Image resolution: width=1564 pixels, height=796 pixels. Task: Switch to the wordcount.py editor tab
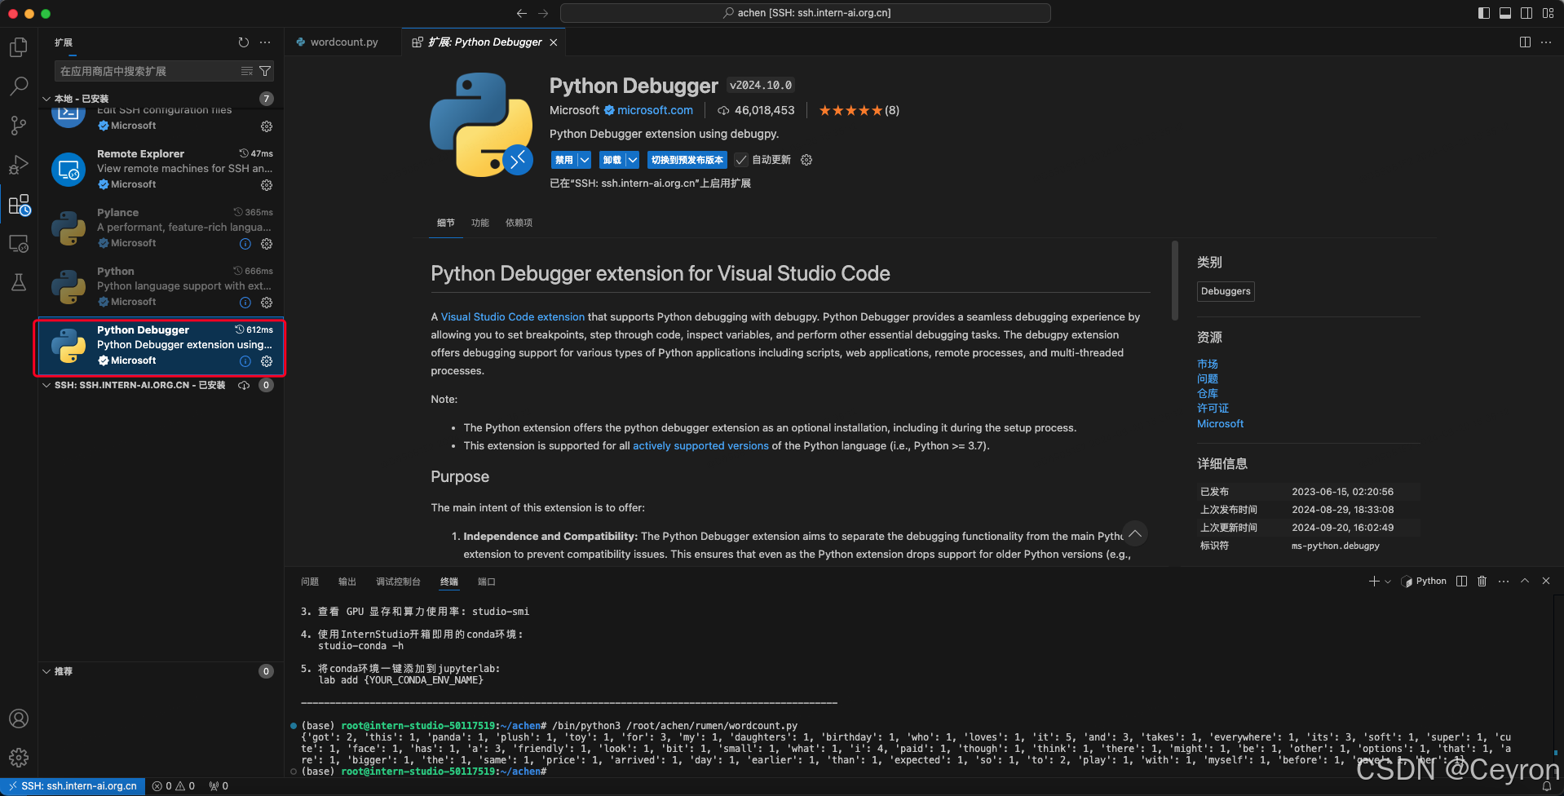[341, 42]
